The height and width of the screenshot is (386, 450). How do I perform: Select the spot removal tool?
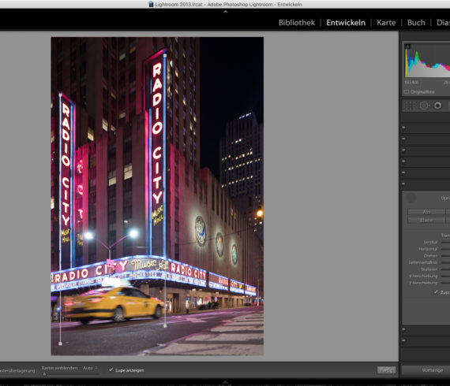point(424,106)
